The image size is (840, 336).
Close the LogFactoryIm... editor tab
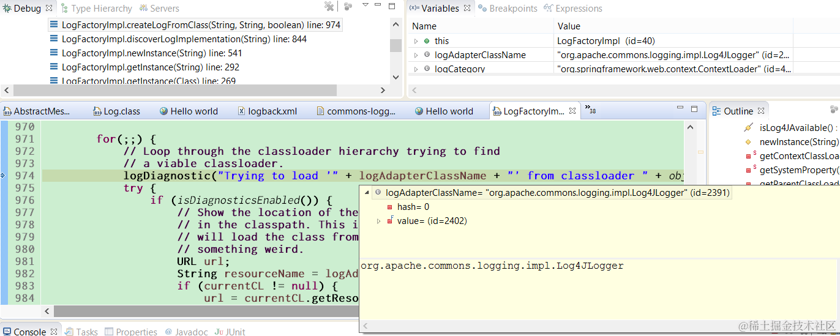[x=572, y=111]
